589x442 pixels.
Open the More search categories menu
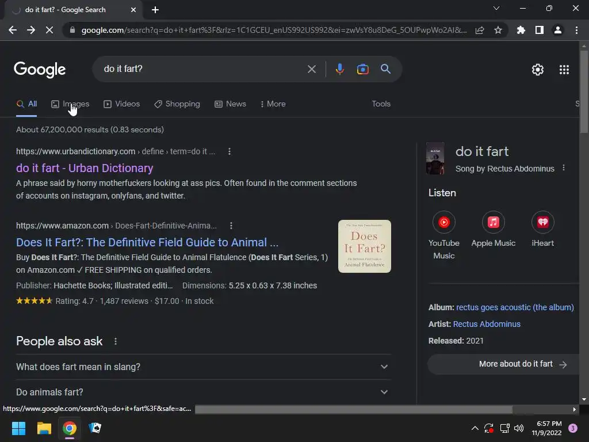273,104
